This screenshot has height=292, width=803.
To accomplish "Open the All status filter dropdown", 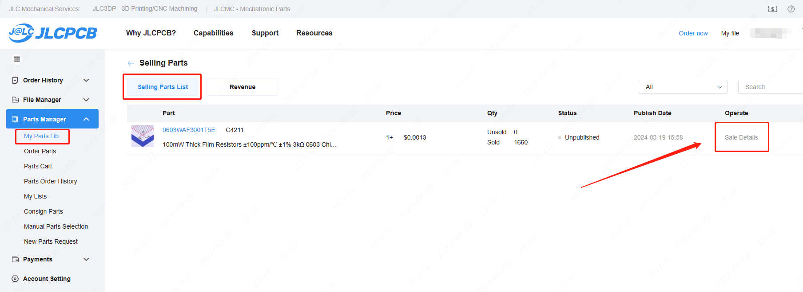I will (683, 87).
